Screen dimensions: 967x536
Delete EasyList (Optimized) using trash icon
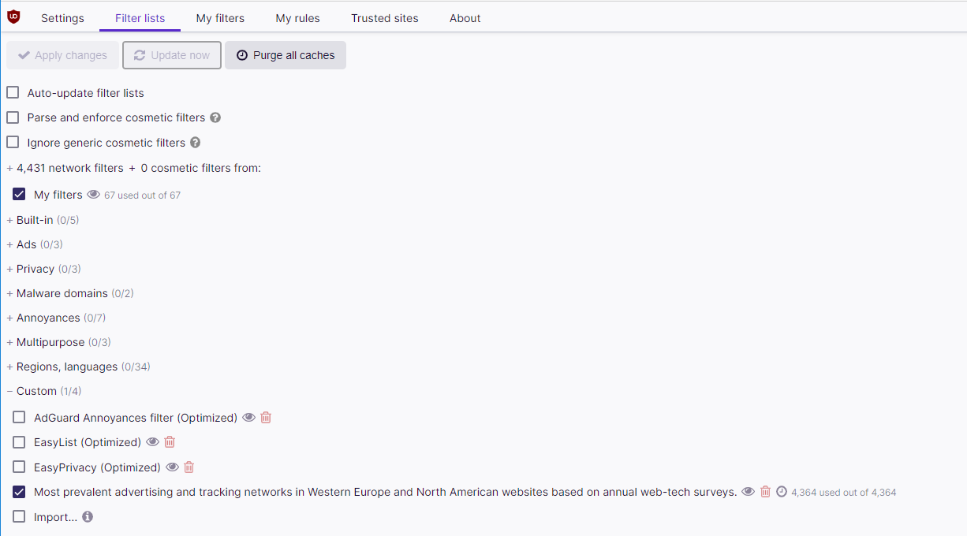click(x=170, y=442)
